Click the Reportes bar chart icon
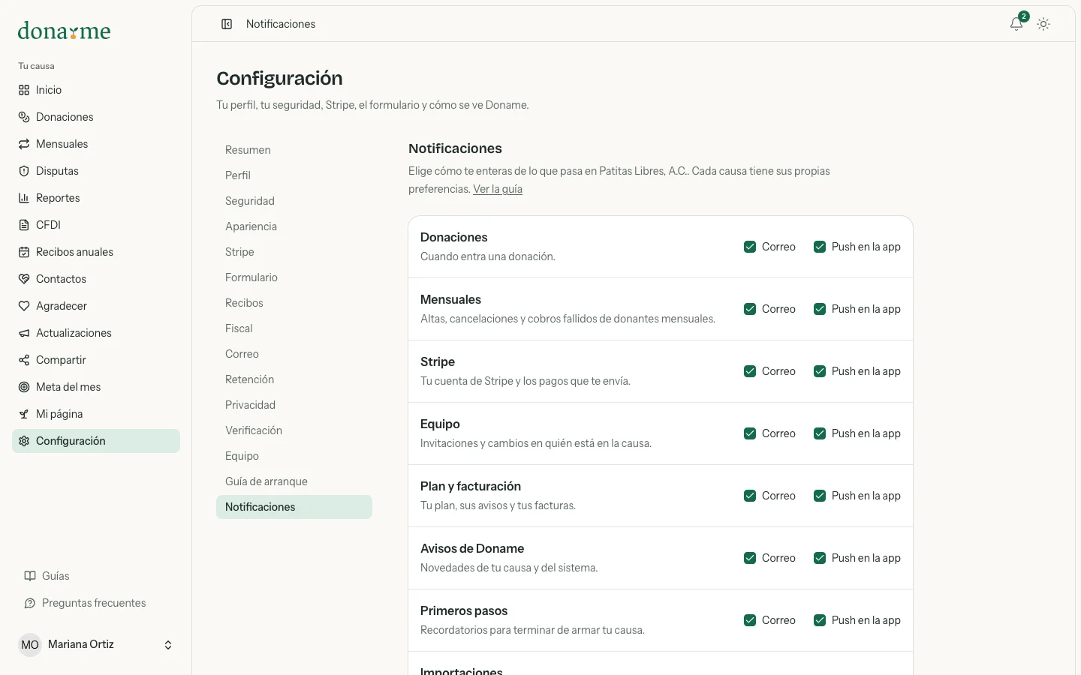 [24, 198]
